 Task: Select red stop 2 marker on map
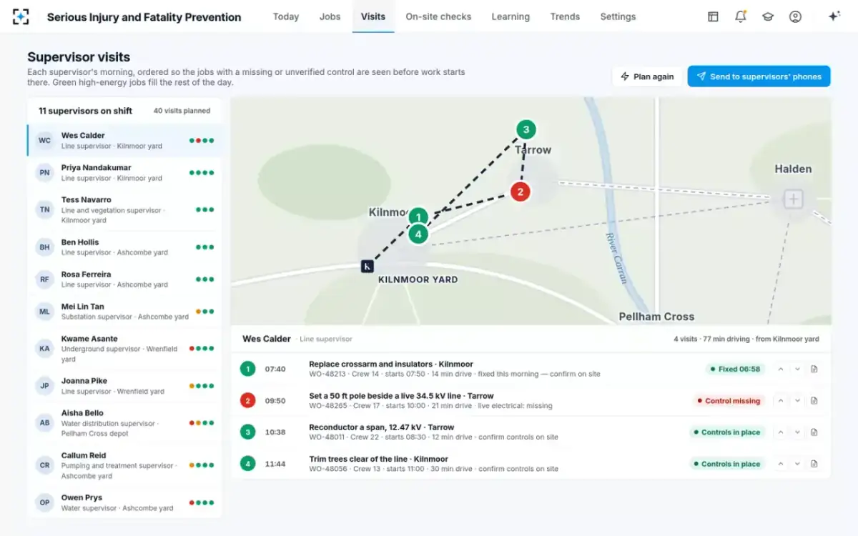pos(520,192)
